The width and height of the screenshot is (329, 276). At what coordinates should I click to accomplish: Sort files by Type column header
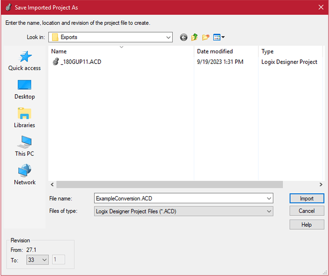tap(291, 51)
